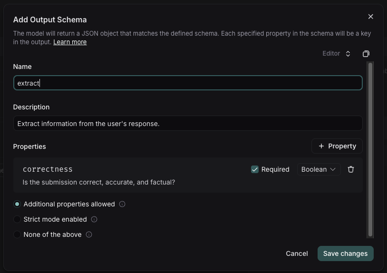Delete the correctness property

click(351, 169)
